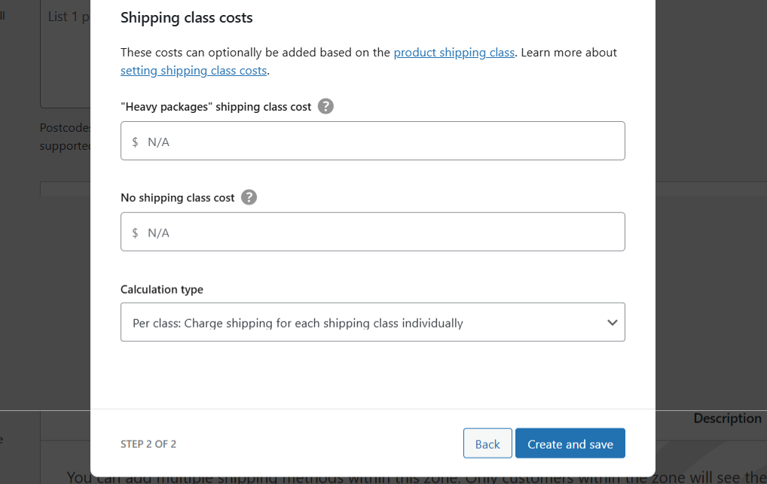Click the Description column header in background
767x484 pixels.
(x=727, y=419)
